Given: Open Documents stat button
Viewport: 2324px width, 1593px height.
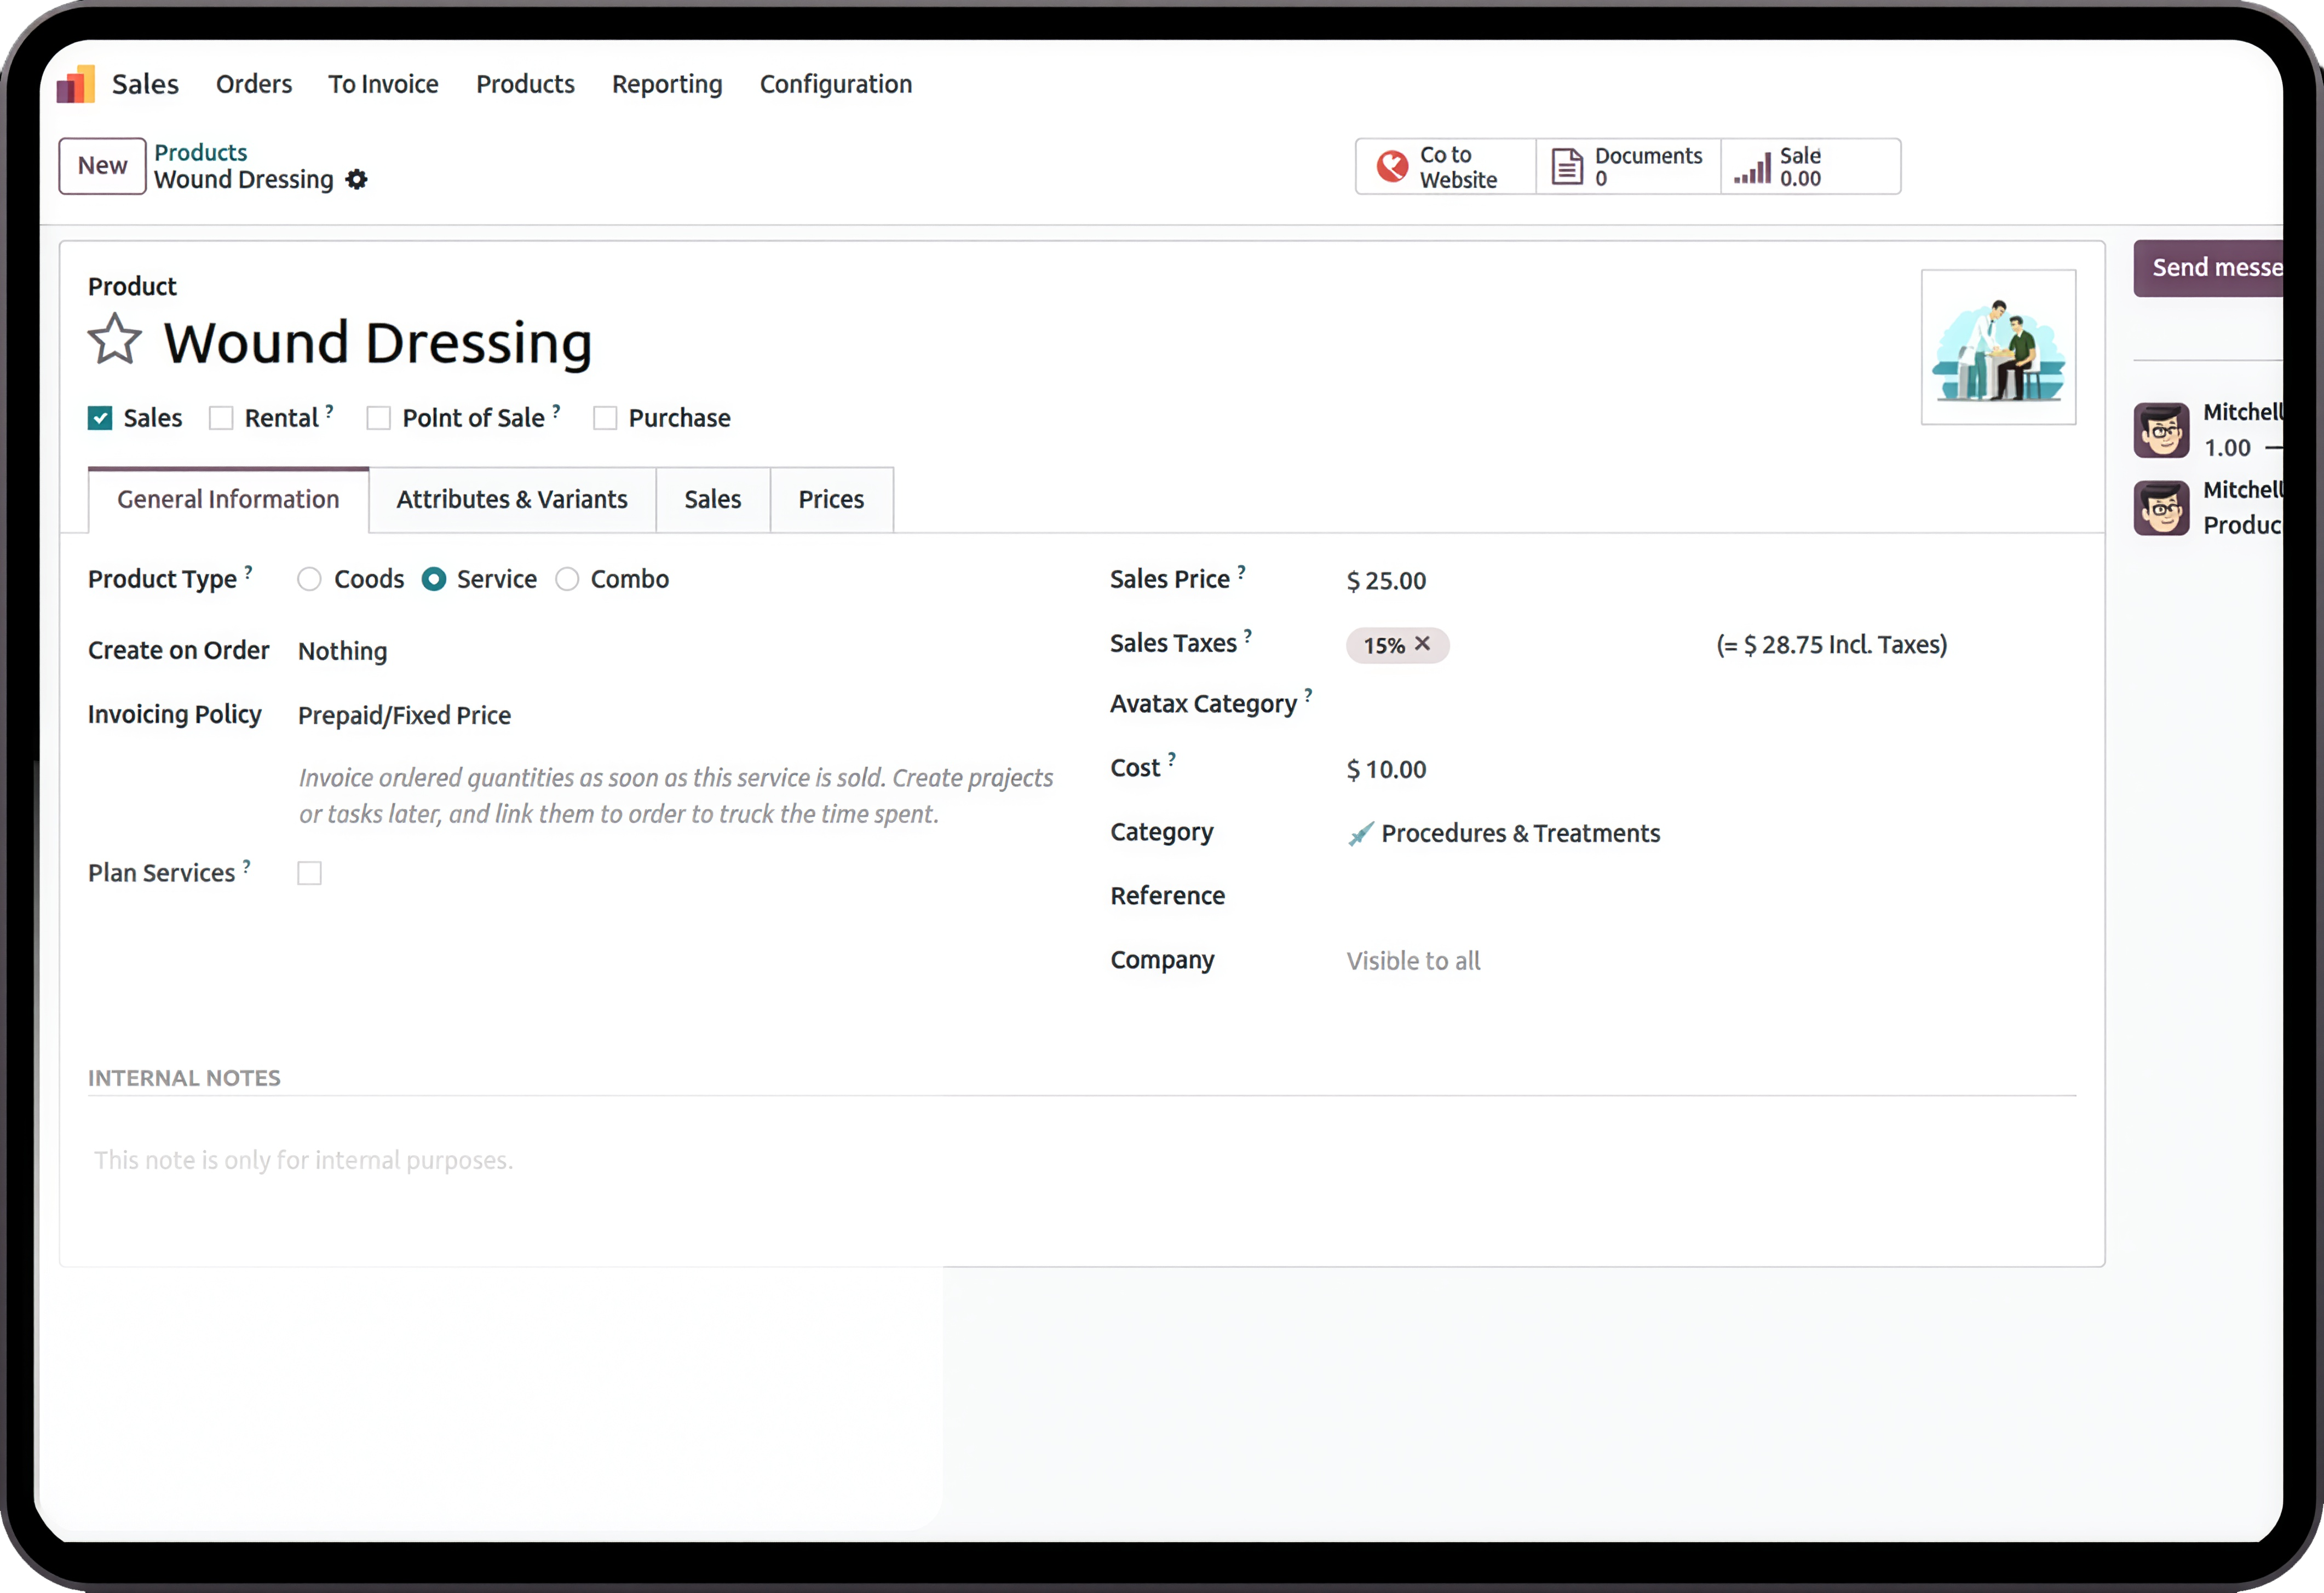Looking at the screenshot, I should 1628,167.
